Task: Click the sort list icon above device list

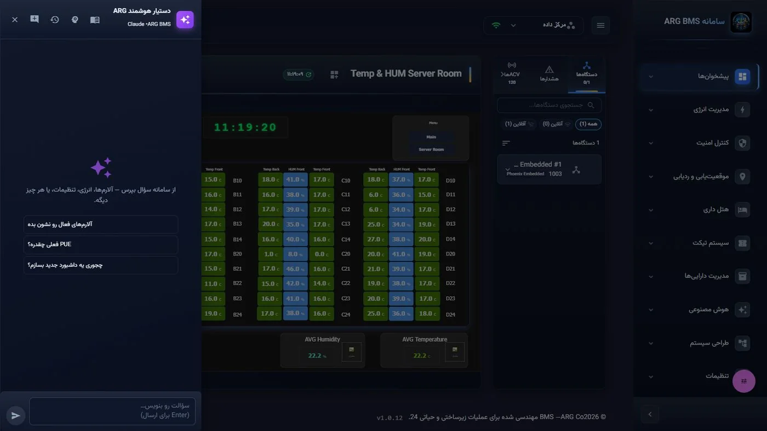Action: [x=506, y=143]
